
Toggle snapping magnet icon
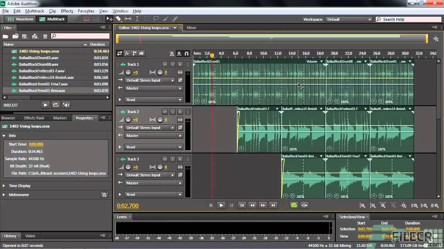click(x=187, y=53)
